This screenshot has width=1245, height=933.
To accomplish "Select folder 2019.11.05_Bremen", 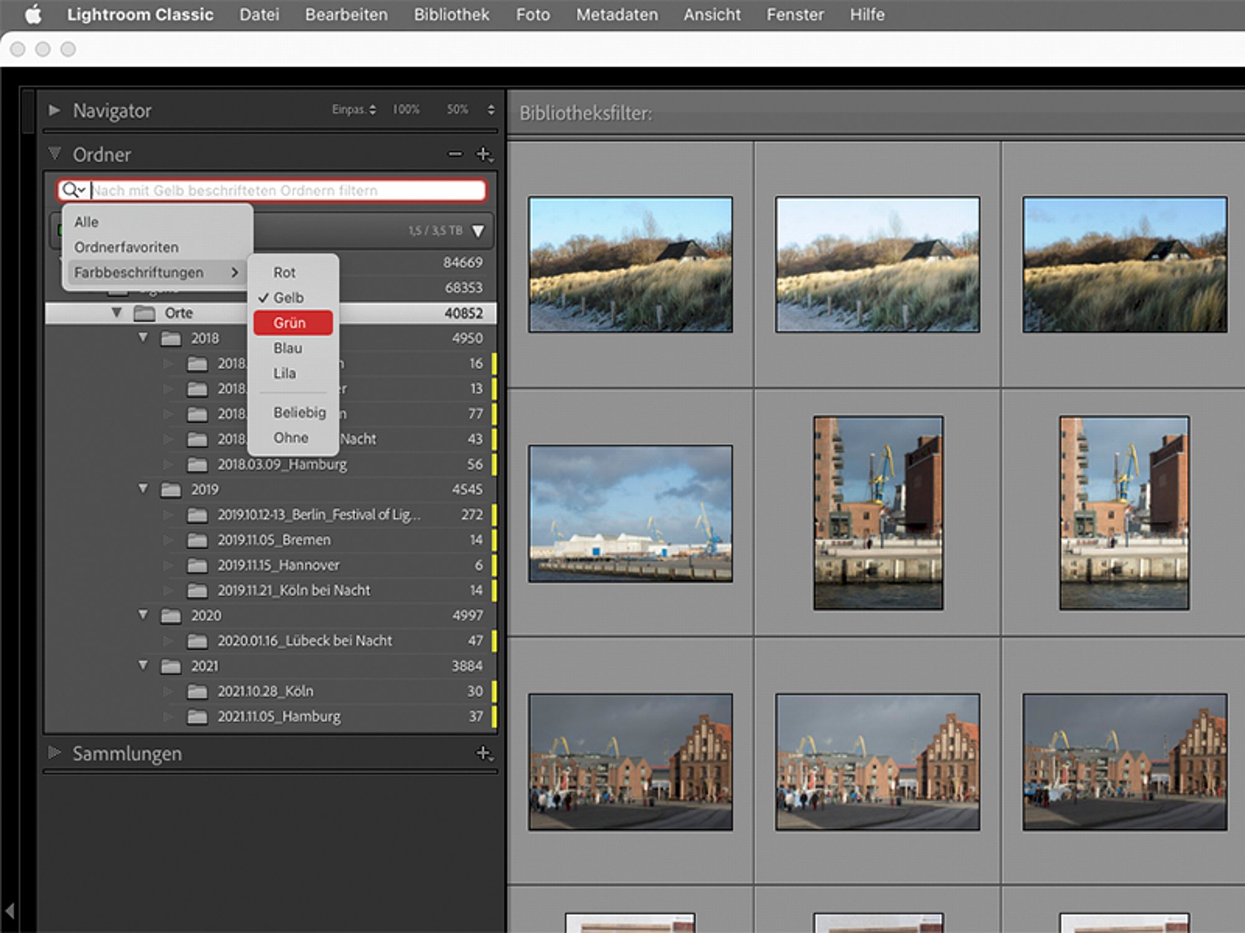I will (274, 540).
